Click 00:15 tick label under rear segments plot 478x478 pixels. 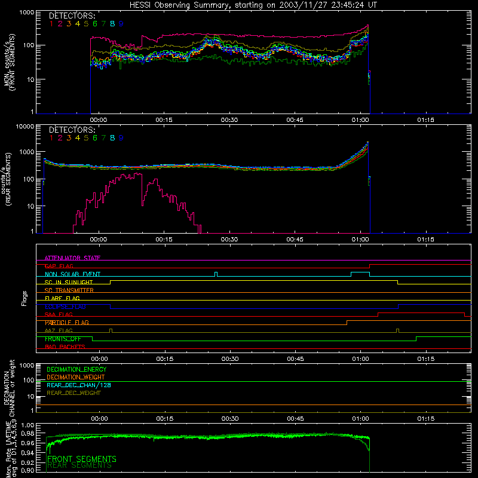tap(164, 240)
